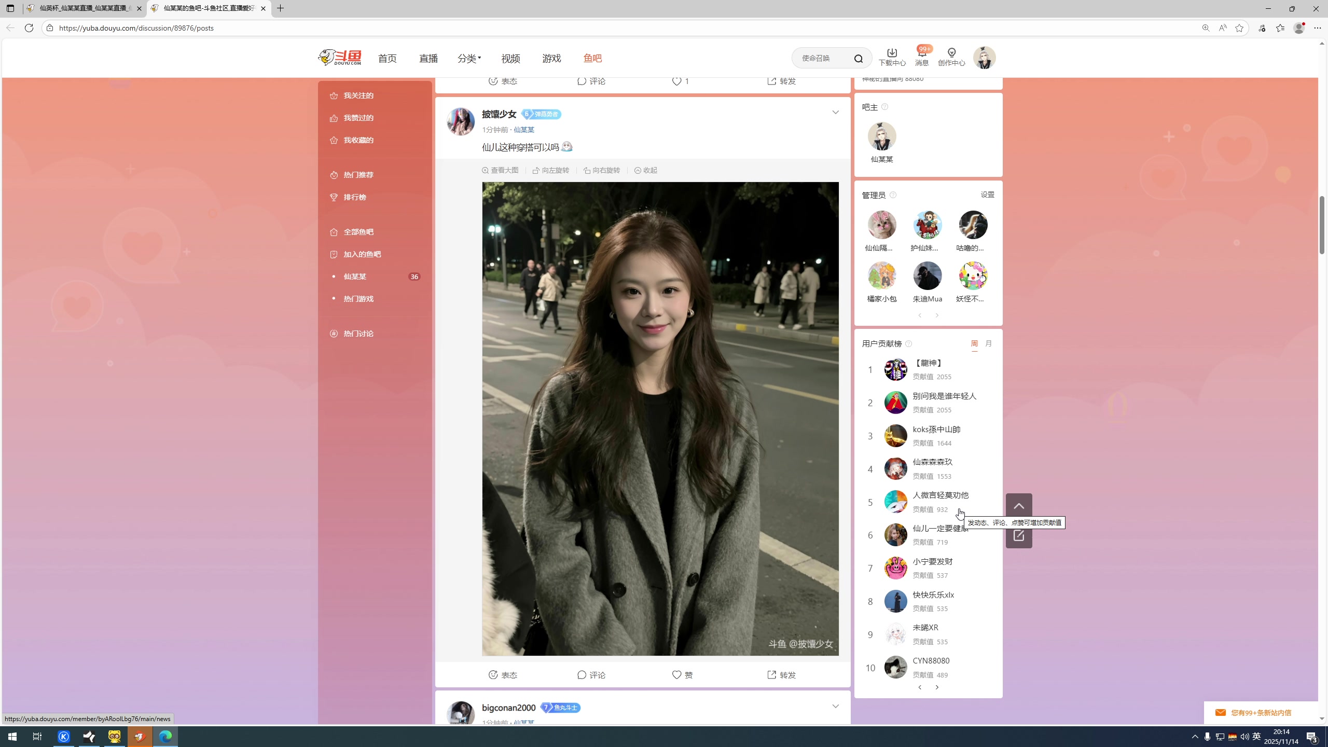1328x747 pixels.
Task: Open the 消息 notifications icon
Action: click(922, 57)
